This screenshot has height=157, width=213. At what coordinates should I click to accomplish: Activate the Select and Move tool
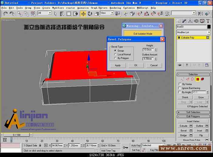[83, 14]
